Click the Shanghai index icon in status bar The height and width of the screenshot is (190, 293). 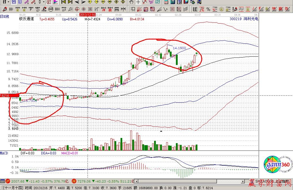(x=8, y=181)
